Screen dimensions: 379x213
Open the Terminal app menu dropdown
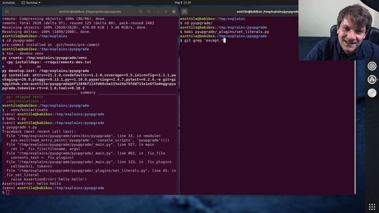click(x=31, y=2)
